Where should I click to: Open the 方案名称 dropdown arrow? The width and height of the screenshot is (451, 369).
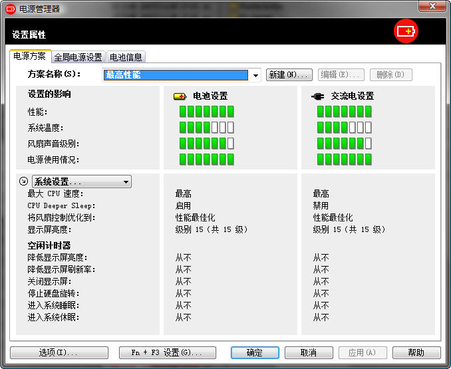[256, 75]
